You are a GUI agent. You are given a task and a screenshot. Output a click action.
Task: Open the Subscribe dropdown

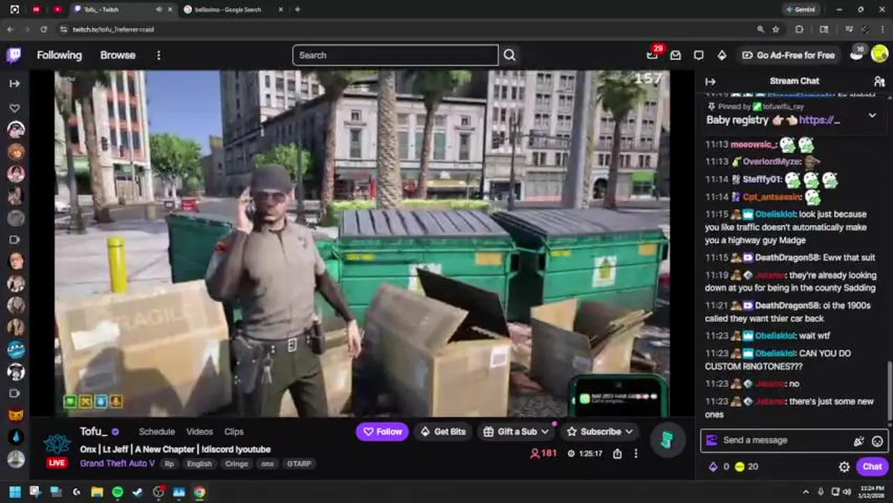pyautogui.click(x=600, y=432)
